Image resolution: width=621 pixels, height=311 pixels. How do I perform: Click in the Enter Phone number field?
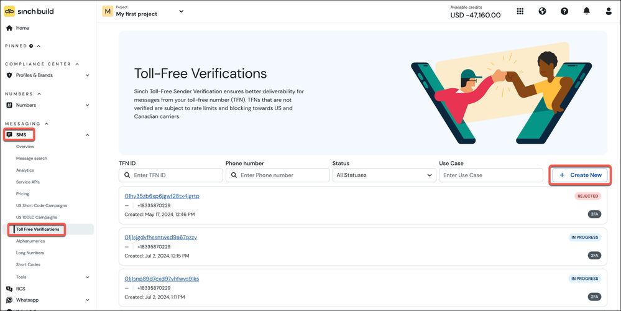(278, 175)
